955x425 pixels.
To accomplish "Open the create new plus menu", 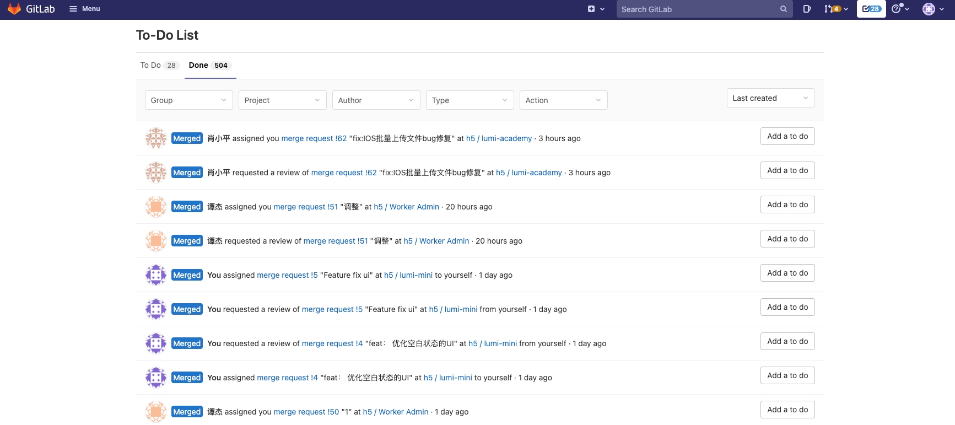I will (595, 9).
